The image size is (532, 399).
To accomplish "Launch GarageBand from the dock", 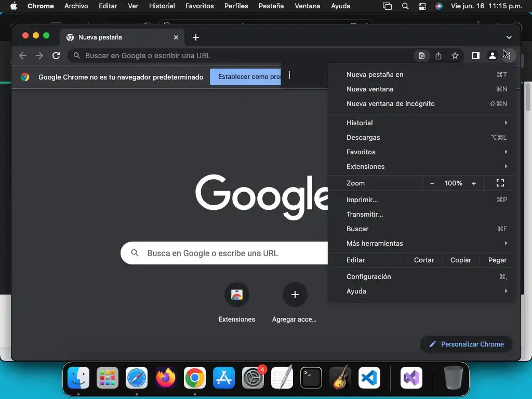I will click(340, 378).
